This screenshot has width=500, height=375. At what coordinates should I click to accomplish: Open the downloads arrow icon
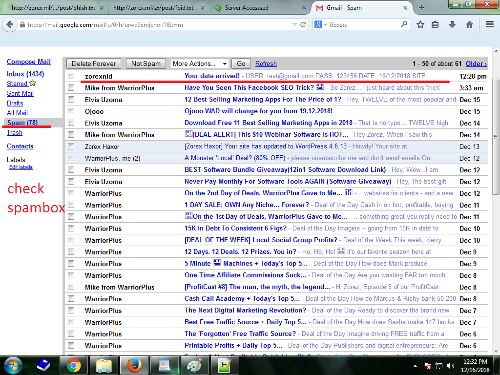(452, 24)
